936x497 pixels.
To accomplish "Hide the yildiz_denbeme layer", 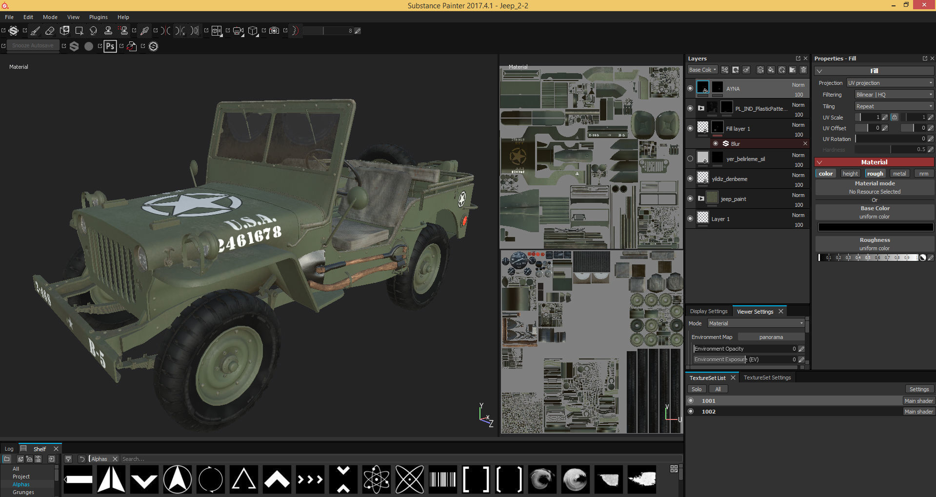I will click(x=690, y=179).
